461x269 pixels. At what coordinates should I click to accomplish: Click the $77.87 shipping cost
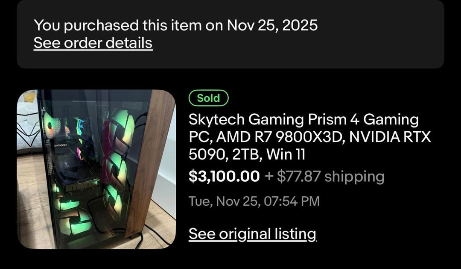point(298,176)
